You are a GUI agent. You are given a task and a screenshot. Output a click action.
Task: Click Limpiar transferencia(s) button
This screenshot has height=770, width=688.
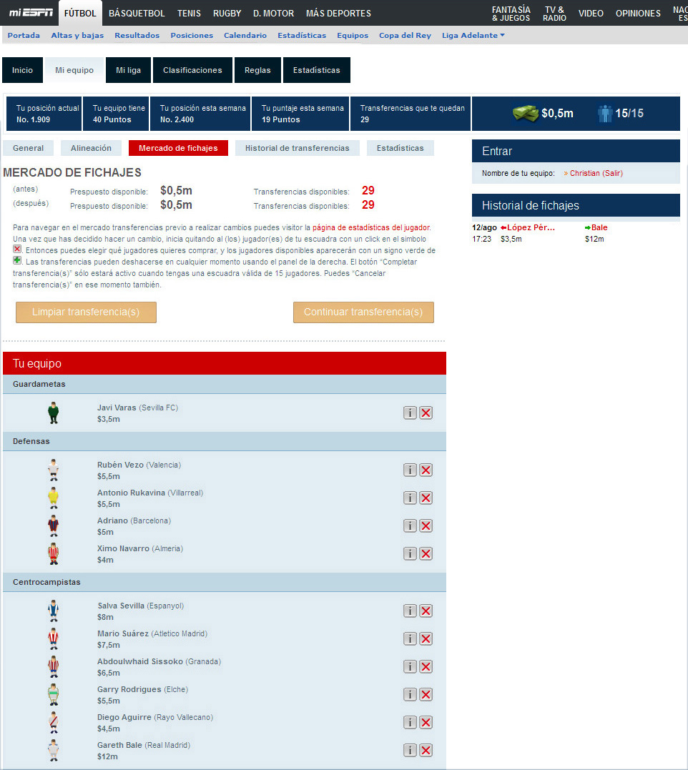(86, 312)
